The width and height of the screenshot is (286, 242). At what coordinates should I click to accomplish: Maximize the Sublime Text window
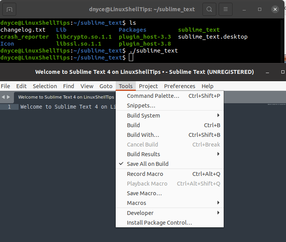[283, 72]
